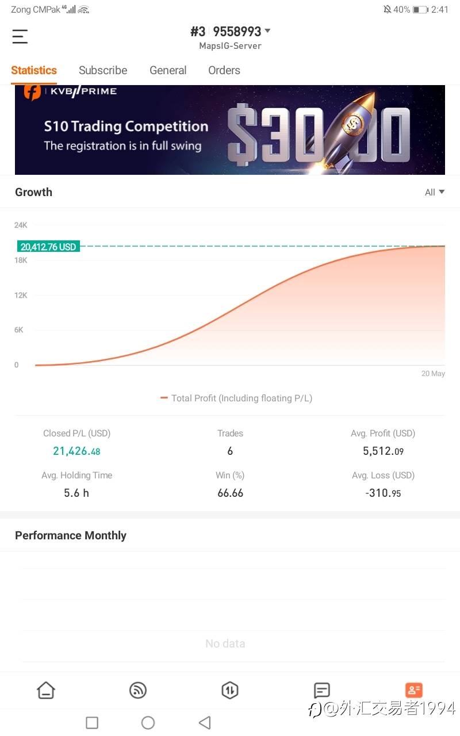Switch to the General tab
Image resolution: width=460 pixels, height=736 pixels.
pyautogui.click(x=168, y=70)
